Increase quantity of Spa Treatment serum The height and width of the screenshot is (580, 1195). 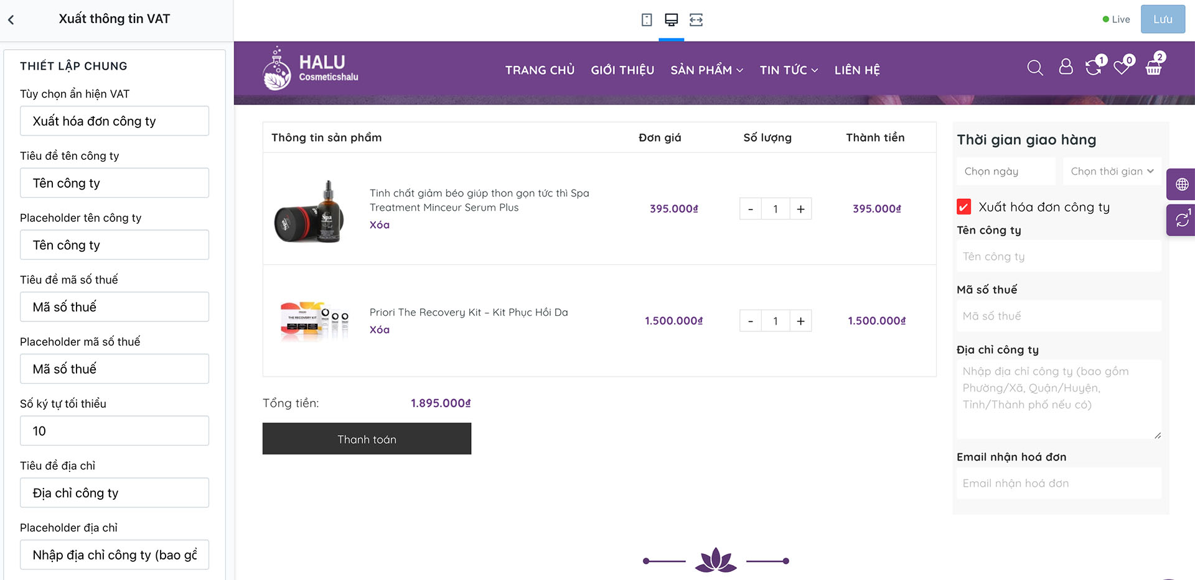(800, 209)
